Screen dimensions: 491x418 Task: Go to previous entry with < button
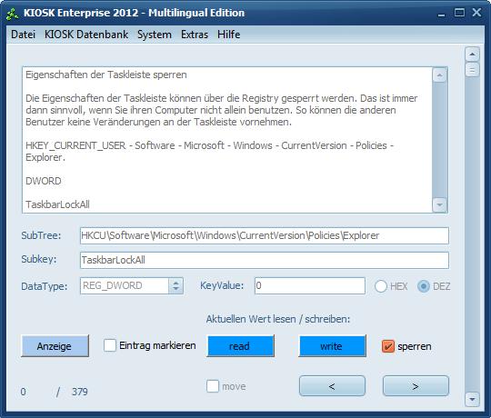332,386
